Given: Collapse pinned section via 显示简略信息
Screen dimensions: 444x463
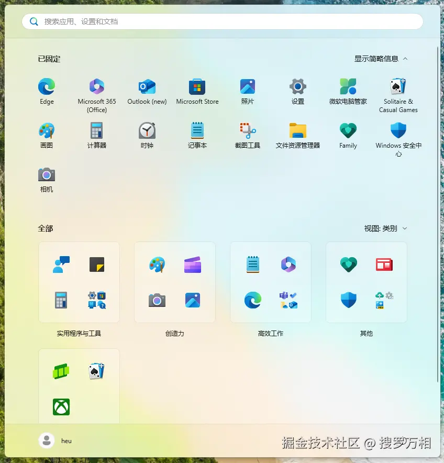Looking at the screenshot, I should click(x=381, y=59).
